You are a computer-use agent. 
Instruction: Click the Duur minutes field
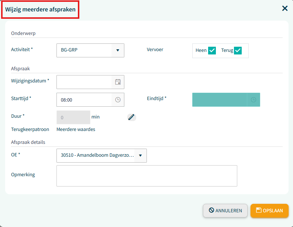click(73, 117)
